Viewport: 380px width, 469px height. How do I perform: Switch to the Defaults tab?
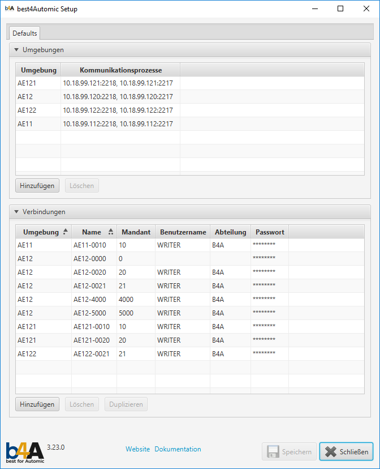click(x=25, y=33)
